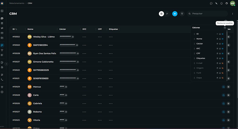Open the megaphone campaigns icon in sidebar
238x129 pixels.
(2, 28)
